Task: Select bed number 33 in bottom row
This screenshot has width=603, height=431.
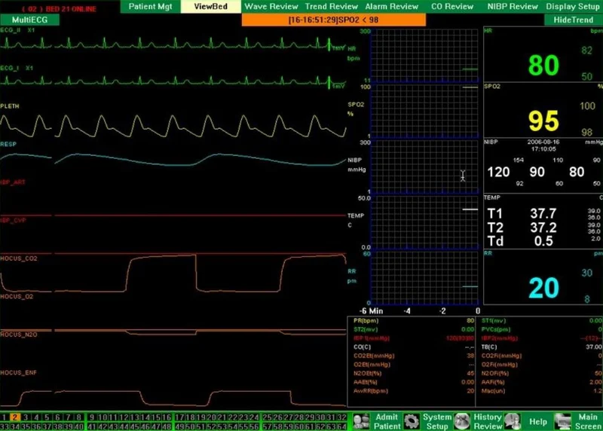Action: [5, 426]
